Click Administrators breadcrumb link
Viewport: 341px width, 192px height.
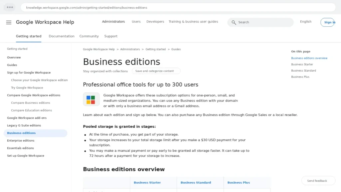(x=130, y=49)
